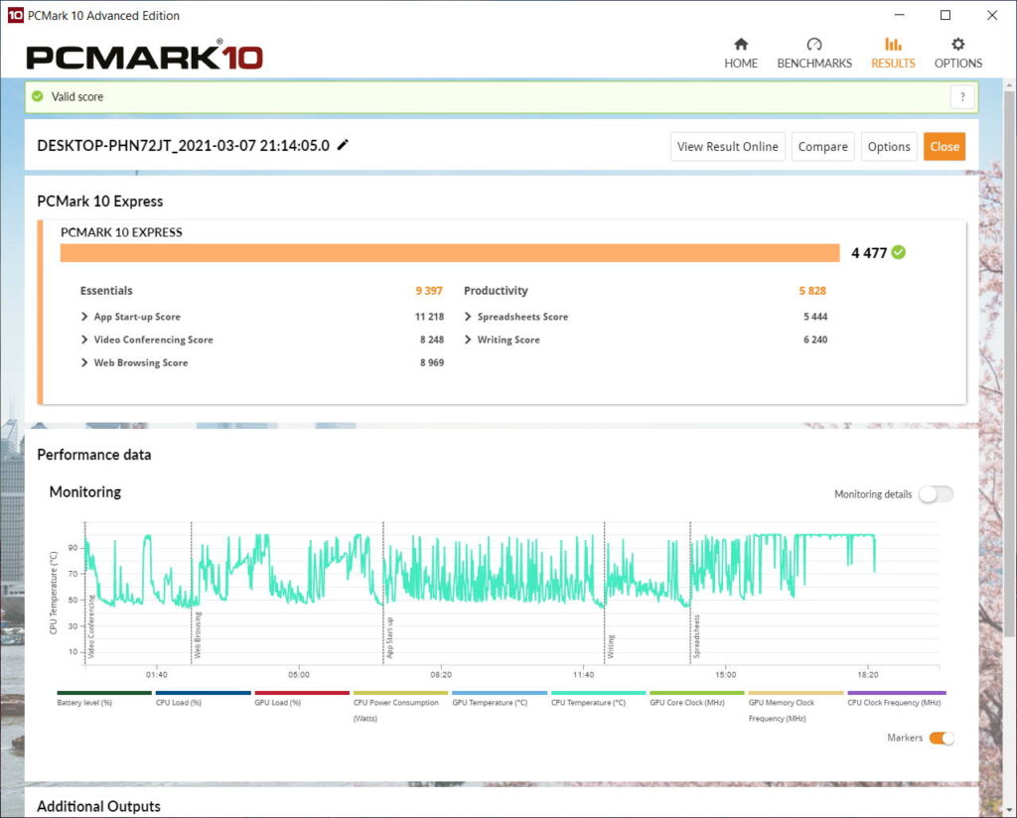Click the Writing chart marker
The width and height of the screenshot is (1017, 818).
point(611,647)
